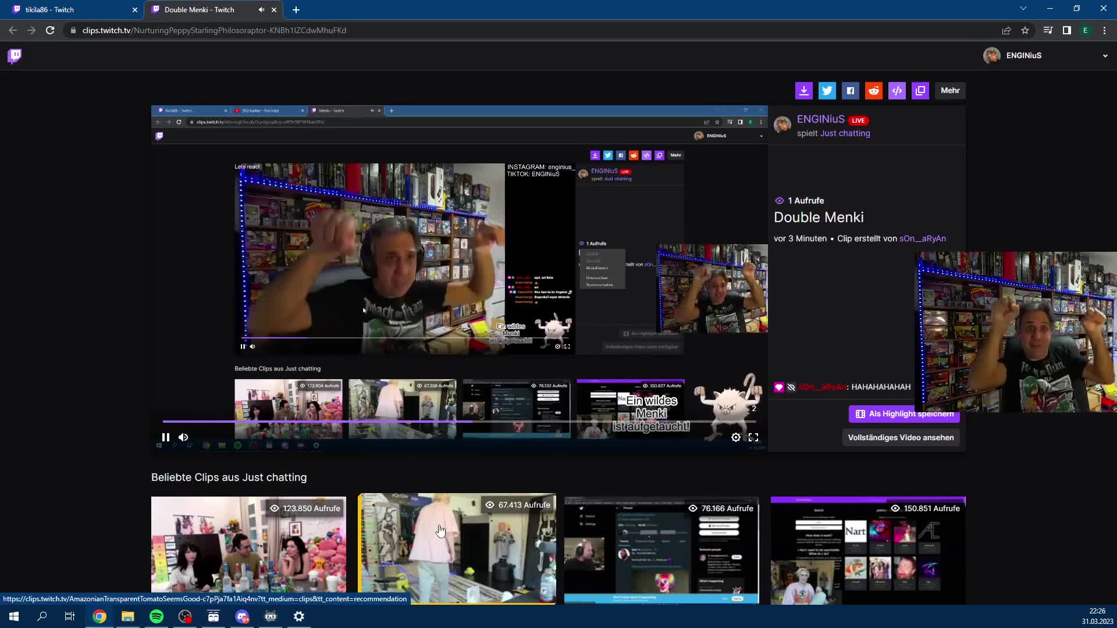Click the Beliebte Clips aus Just chatting heading

[x=229, y=477]
